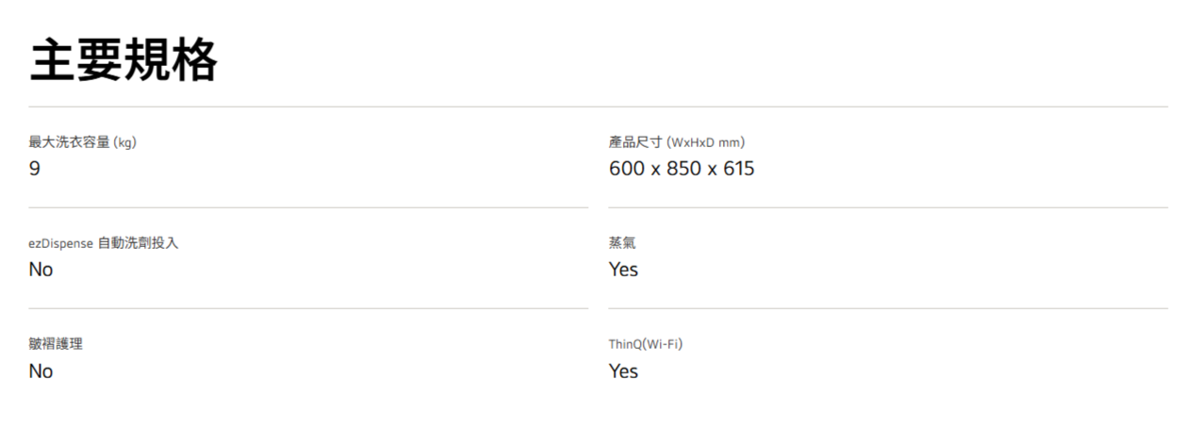Viewport: 1199px width, 445px height.
Task: Click the 主要規格 heading
Action: click(123, 59)
